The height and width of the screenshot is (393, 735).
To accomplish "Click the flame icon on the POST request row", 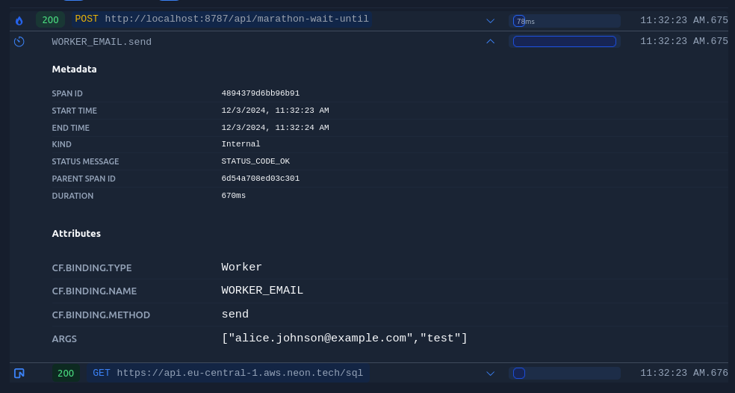I will pyautogui.click(x=19, y=20).
